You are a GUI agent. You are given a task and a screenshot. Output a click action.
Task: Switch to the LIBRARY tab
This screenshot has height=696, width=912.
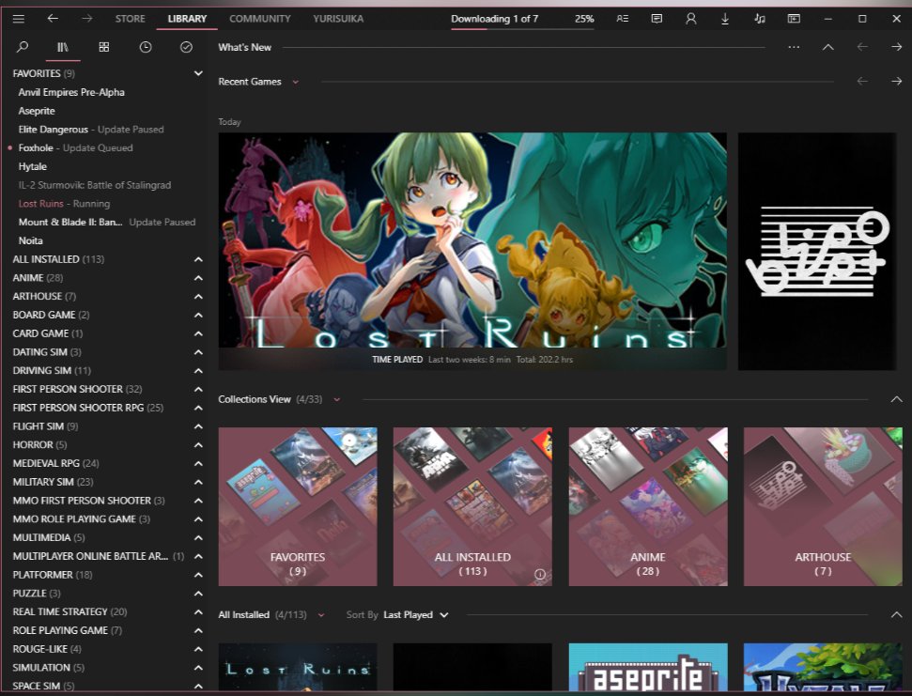coord(187,19)
